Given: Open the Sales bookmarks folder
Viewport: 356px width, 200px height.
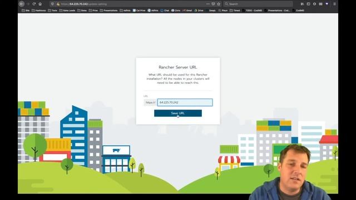Looking at the screenshot, I should pos(82,11).
